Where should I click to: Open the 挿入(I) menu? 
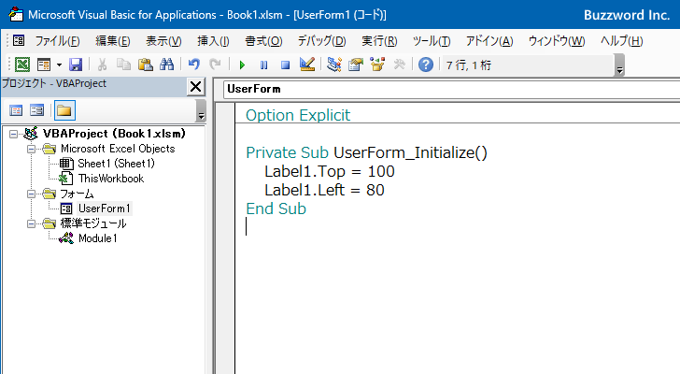pyautogui.click(x=213, y=41)
